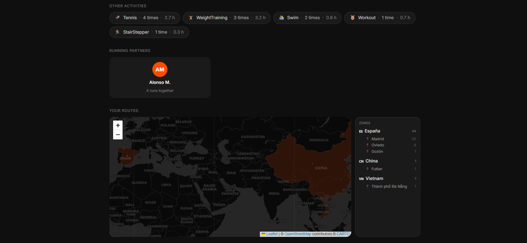Select the Thành phố Đà Nẵng entry
The height and width of the screenshot is (243, 527).
pyautogui.click(x=389, y=186)
